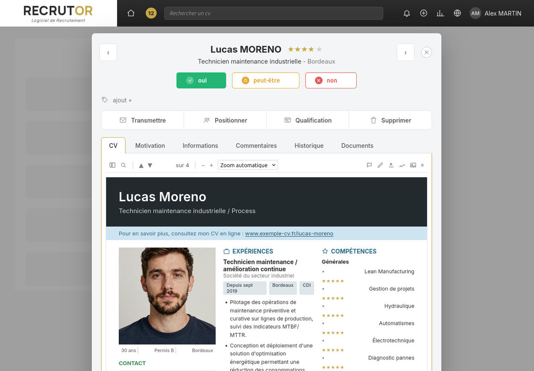Click the Électrotechnique skill
Viewport: 534px width, 371px height.
[393, 341]
